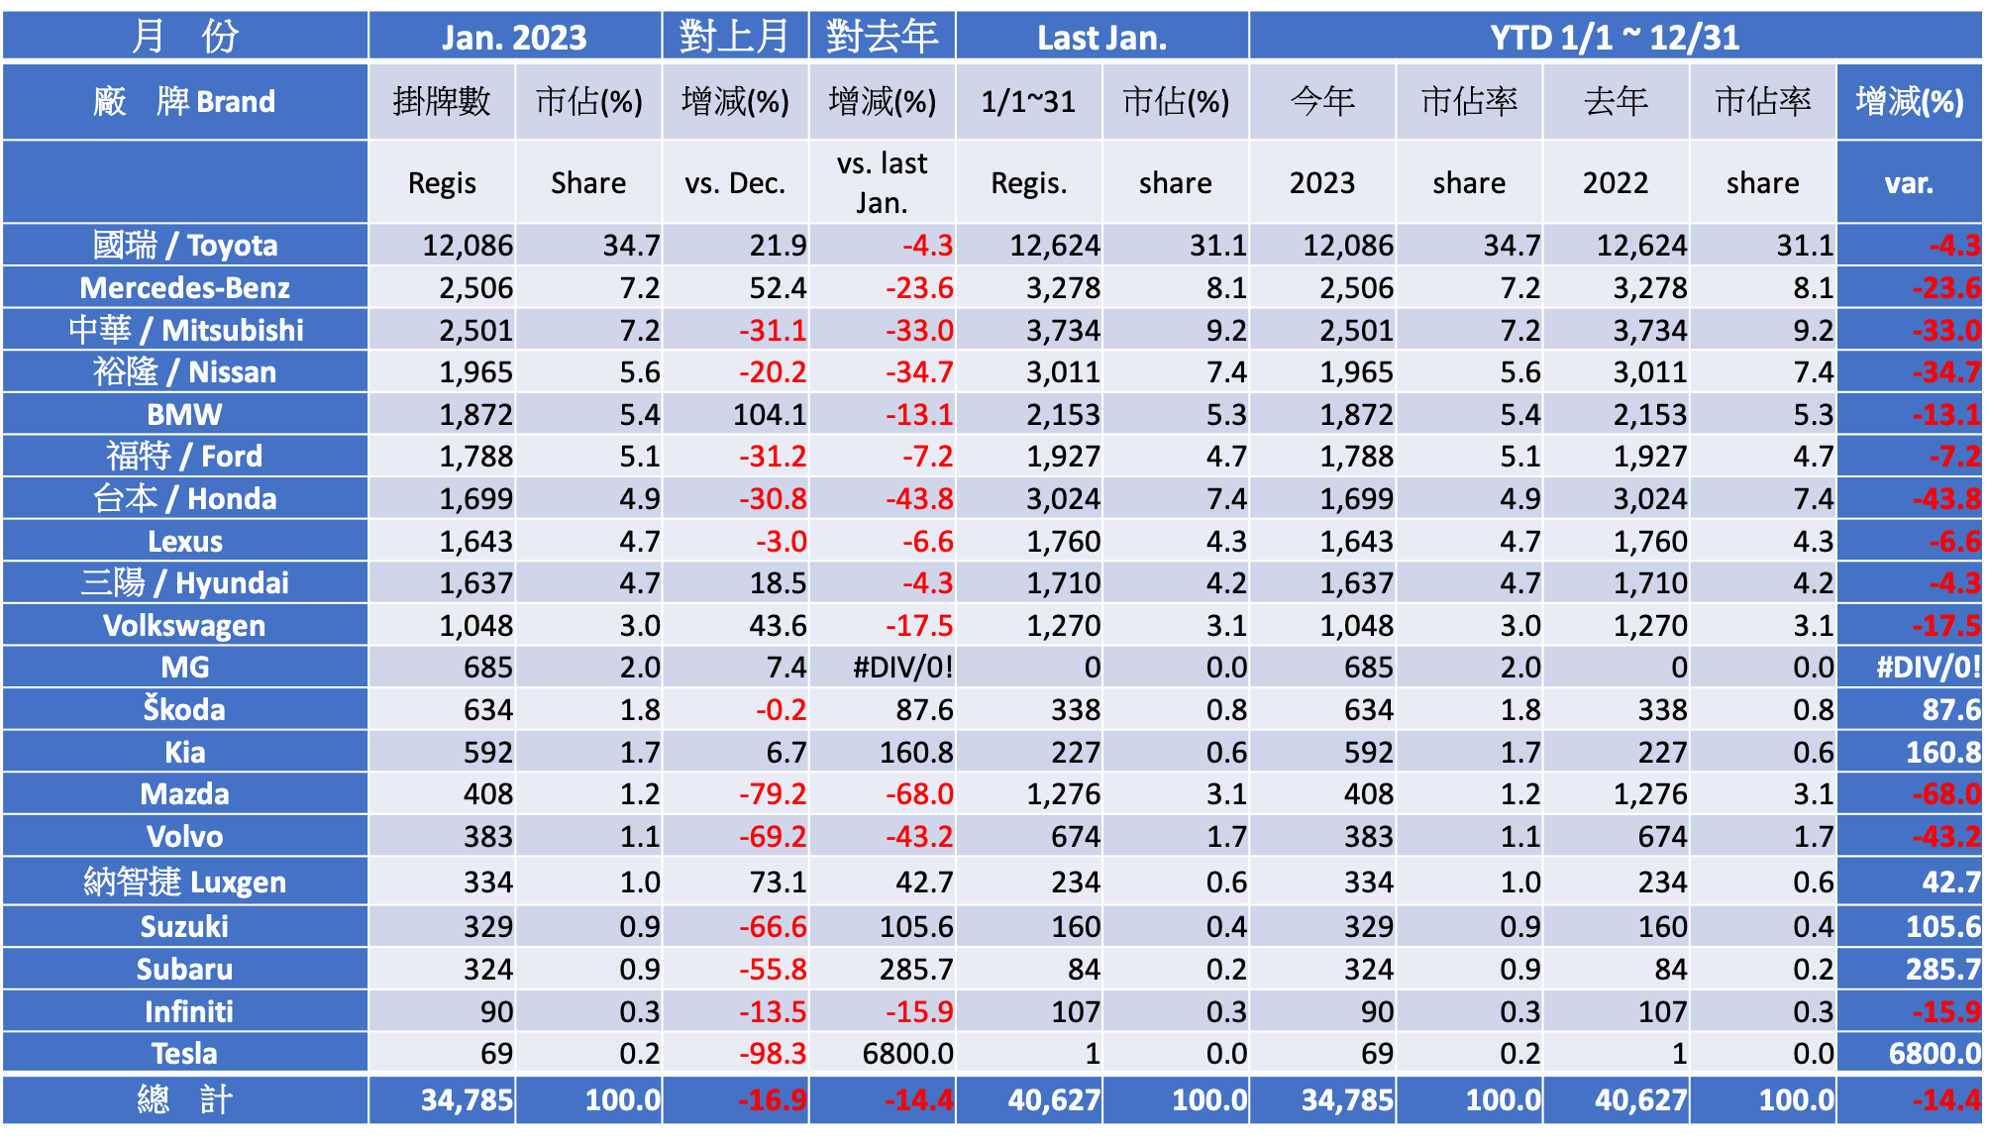Click the 增減(%) header above var.

1910,101
